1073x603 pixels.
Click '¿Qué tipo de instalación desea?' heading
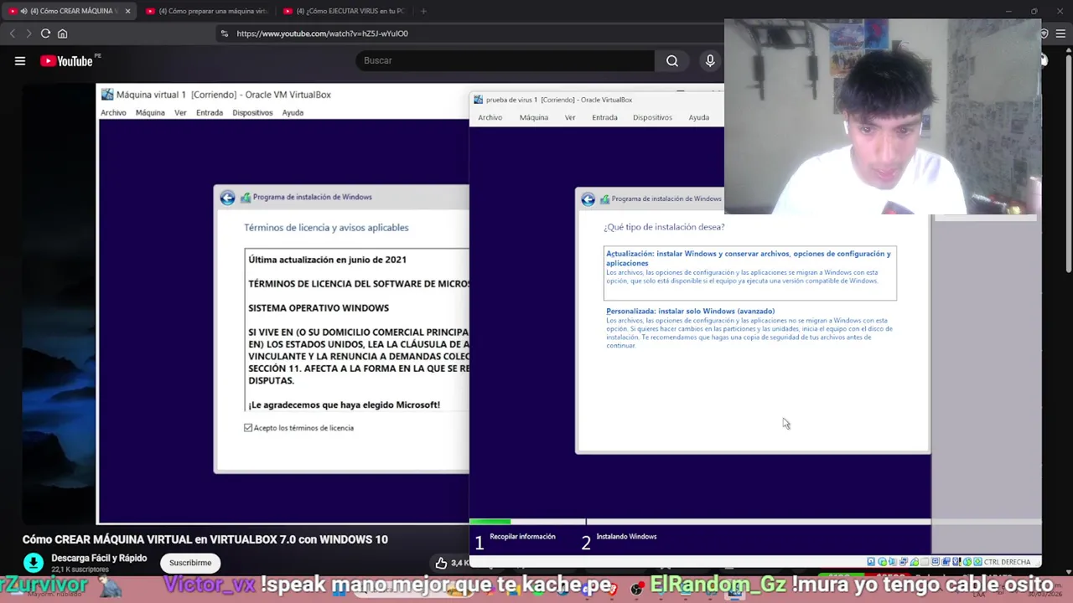point(664,227)
